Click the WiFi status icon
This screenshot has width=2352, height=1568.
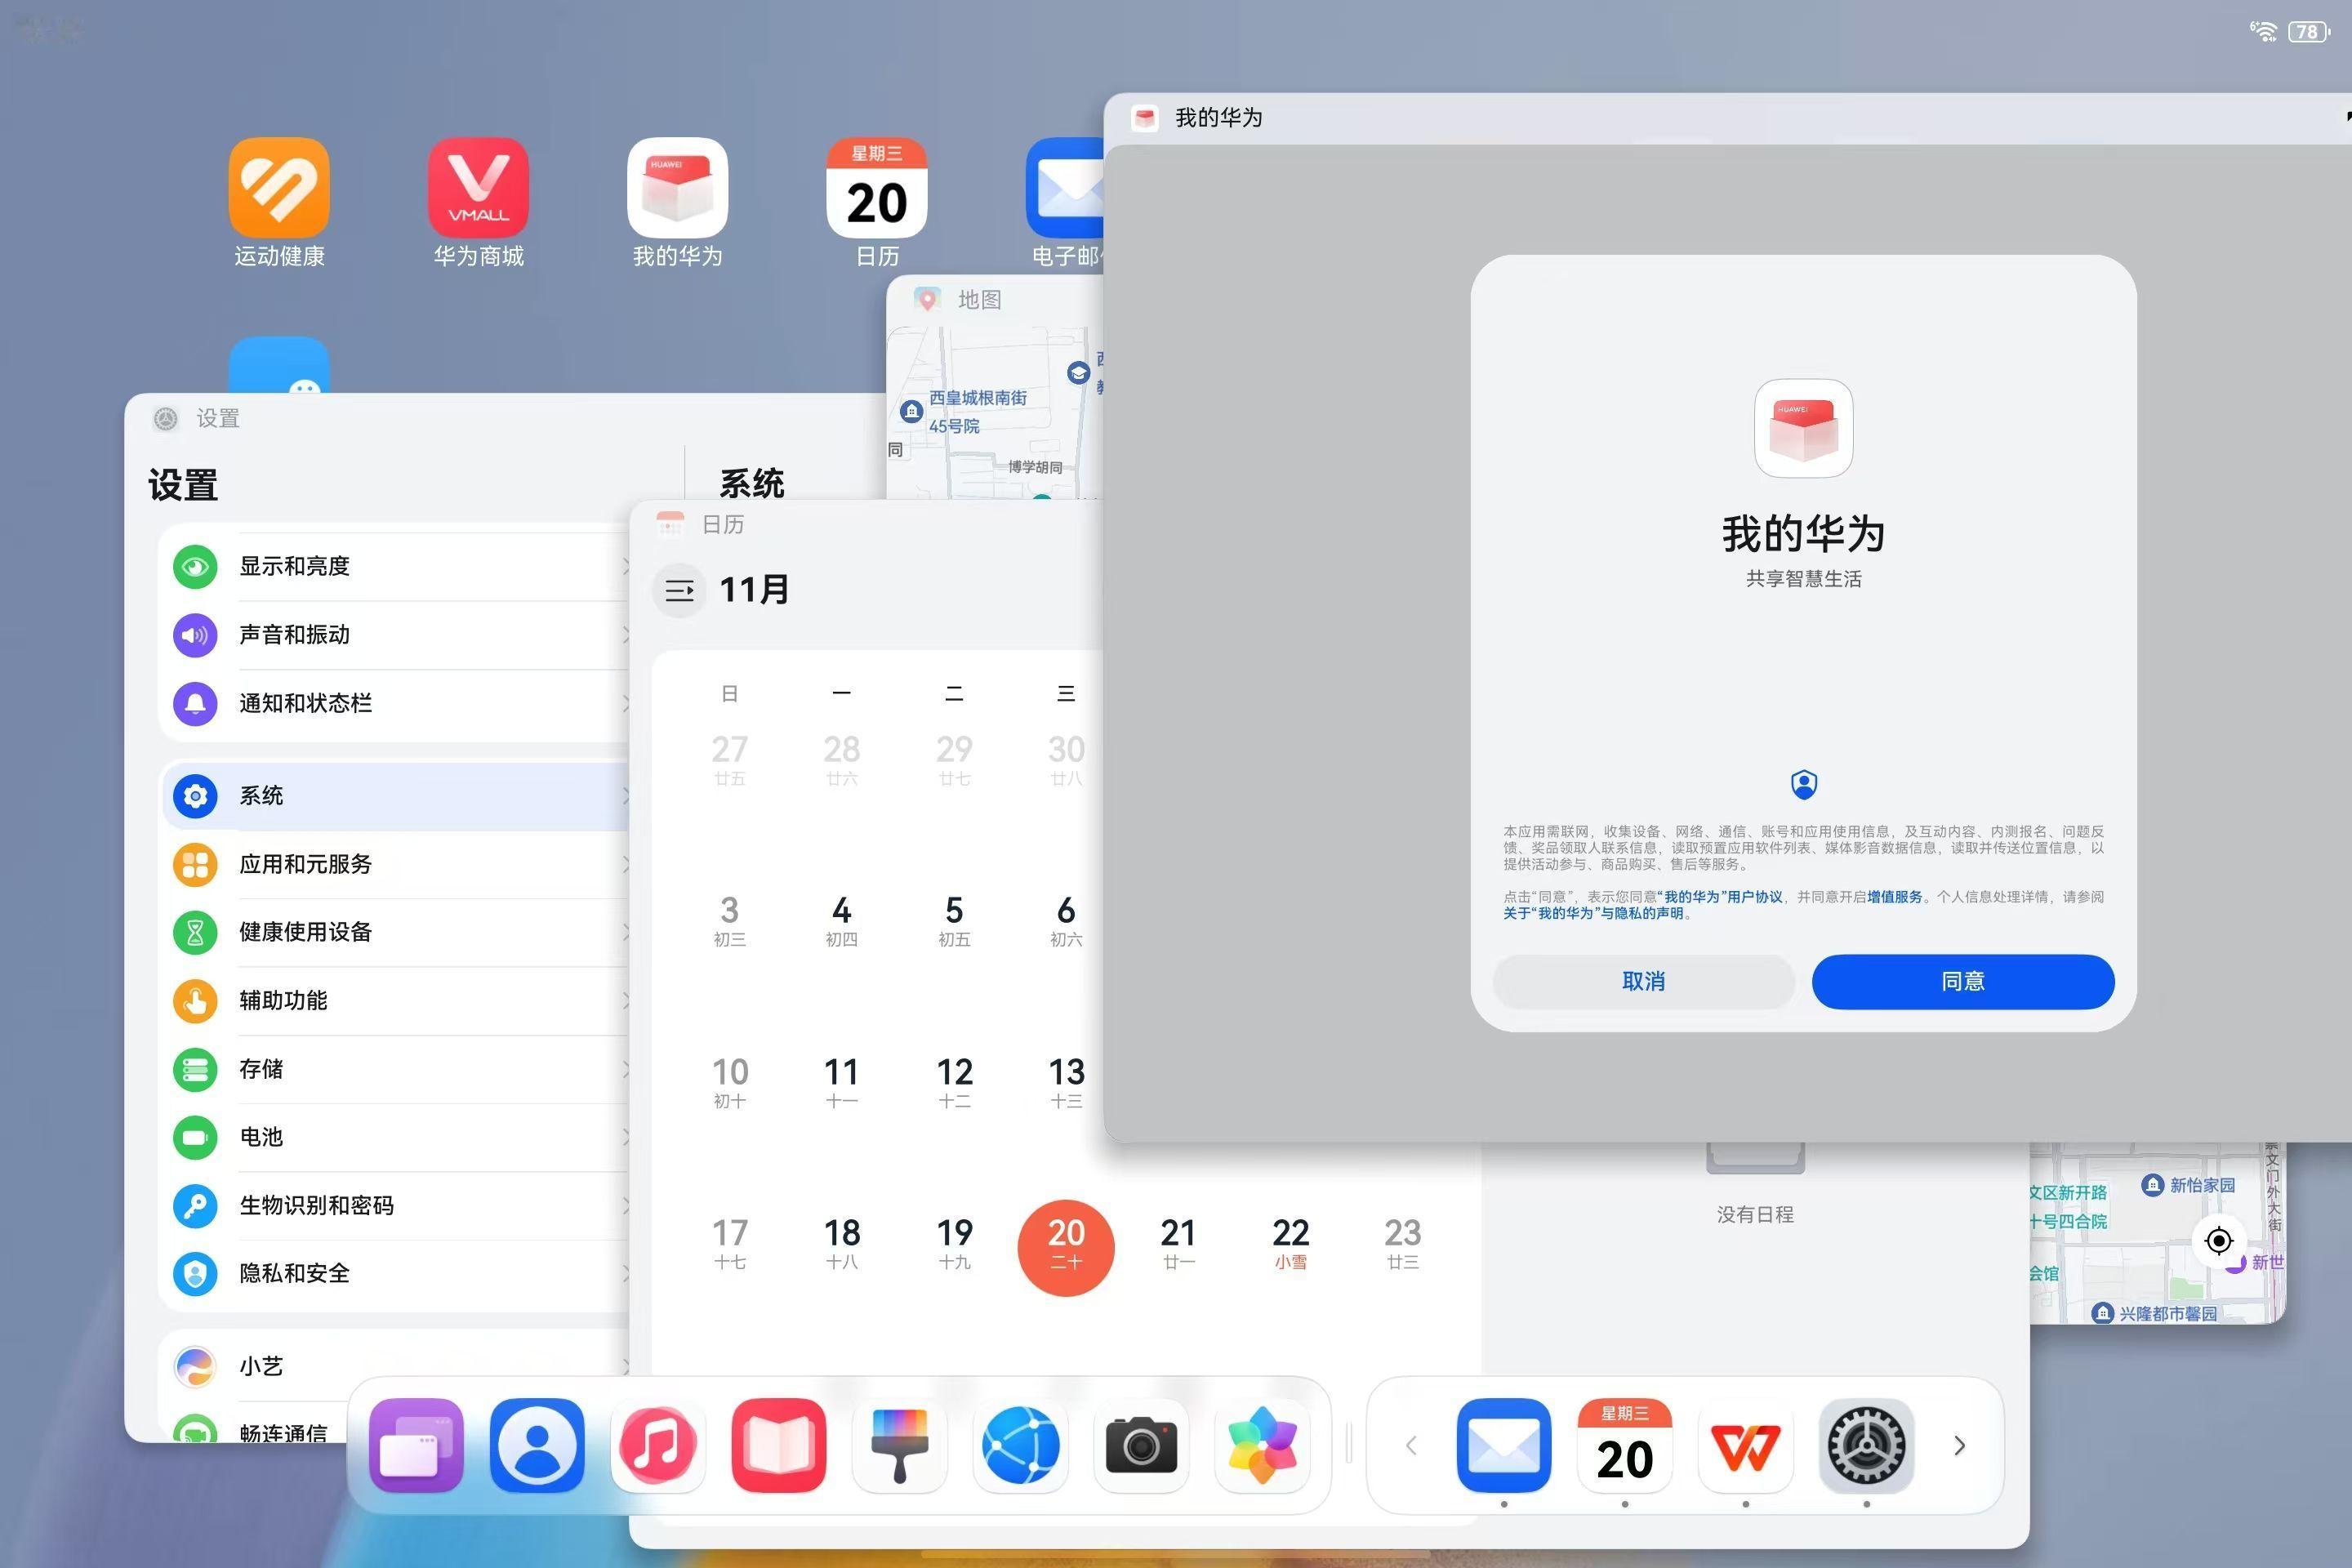(2263, 31)
